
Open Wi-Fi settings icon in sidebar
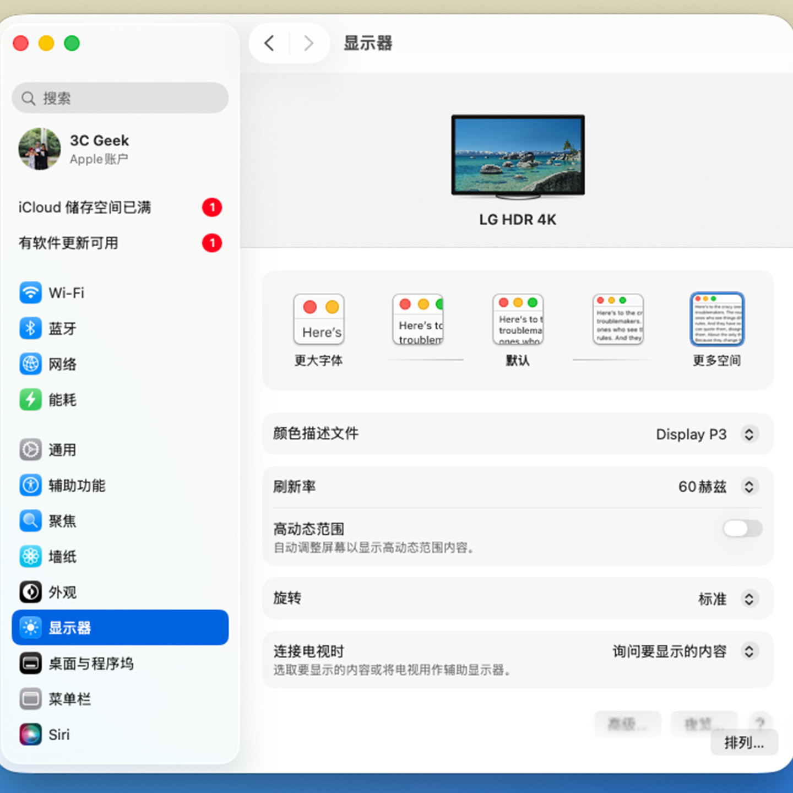[30, 292]
